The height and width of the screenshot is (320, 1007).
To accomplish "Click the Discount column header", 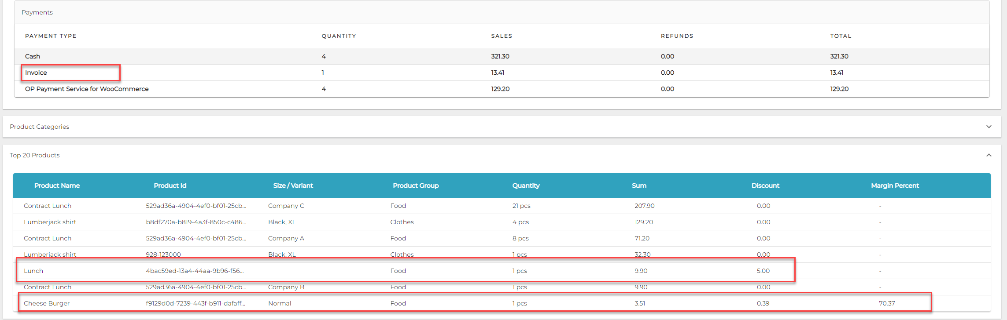I will click(765, 185).
